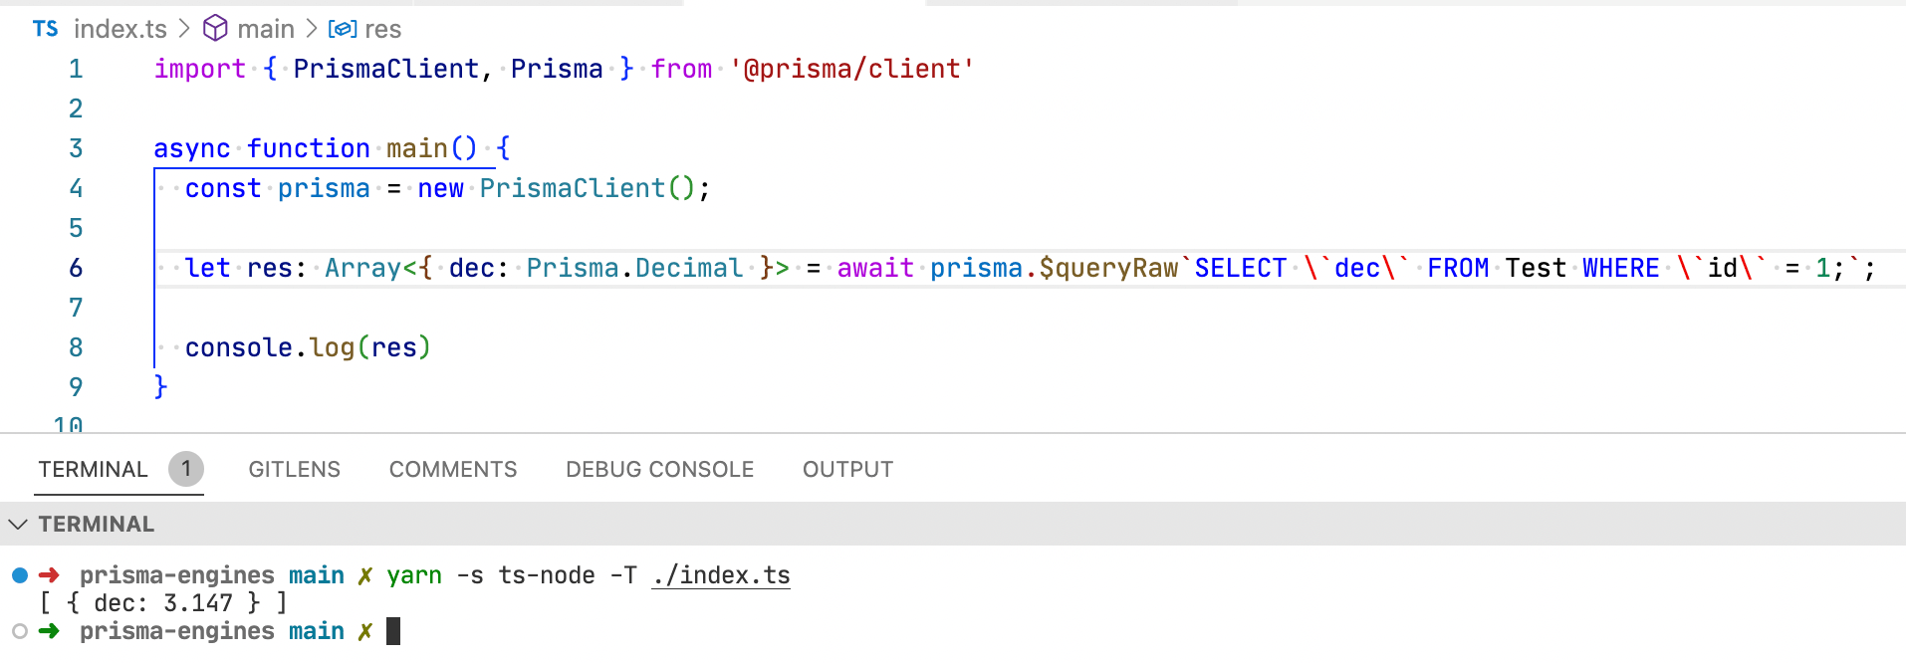Open the GITLENS panel tab

tap(295, 469)
